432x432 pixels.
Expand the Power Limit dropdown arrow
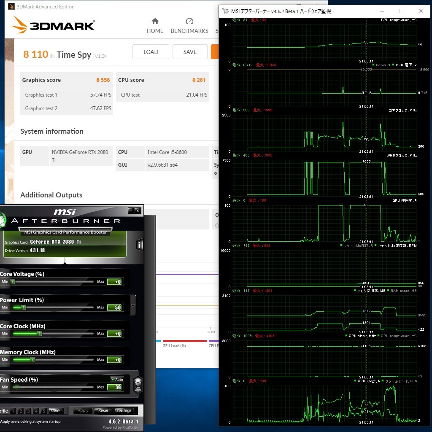point(133,305)
